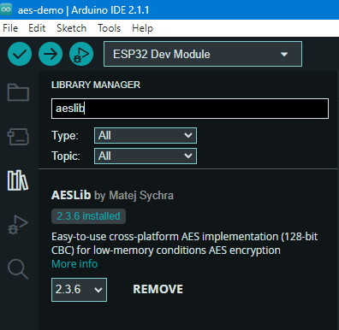Expand the ESP32 Dev Module board selector
339x330 pixels.
[x=203, y=54]
